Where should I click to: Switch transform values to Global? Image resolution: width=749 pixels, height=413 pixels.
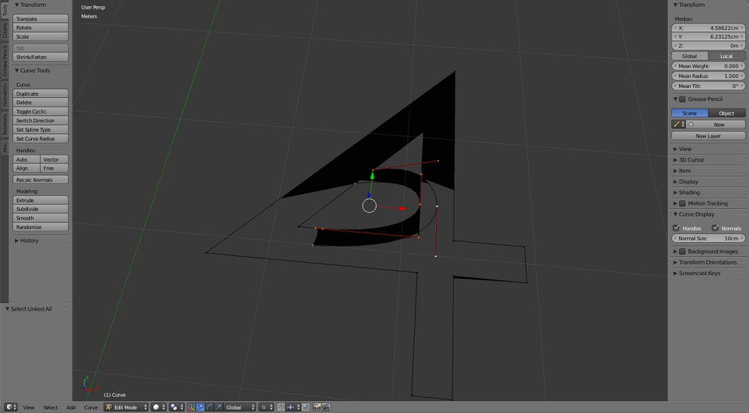coord(690,56)
